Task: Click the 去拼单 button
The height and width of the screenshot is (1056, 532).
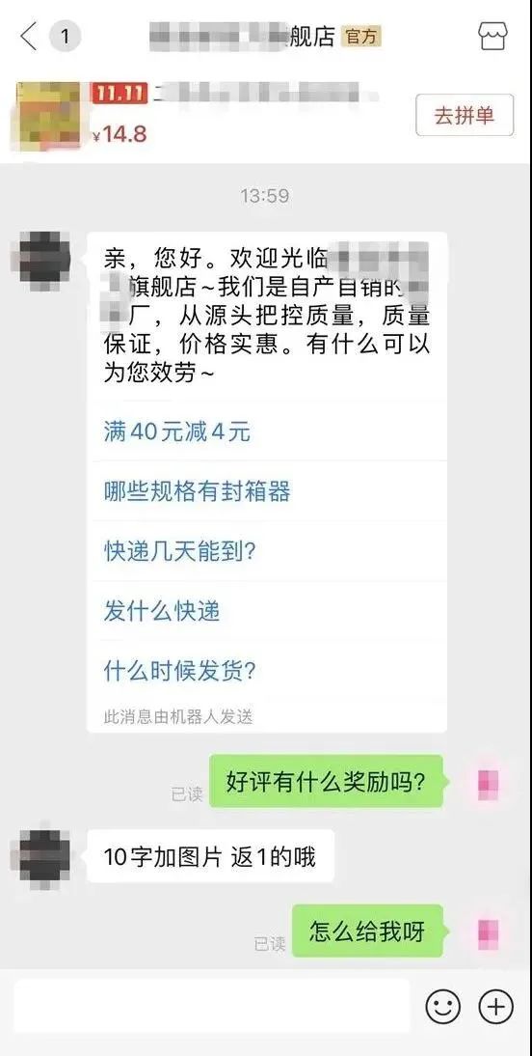Action: 465,115
